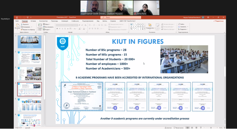Expand the shapes gallery more arrow
237x129 pixels.
[144, 29]
